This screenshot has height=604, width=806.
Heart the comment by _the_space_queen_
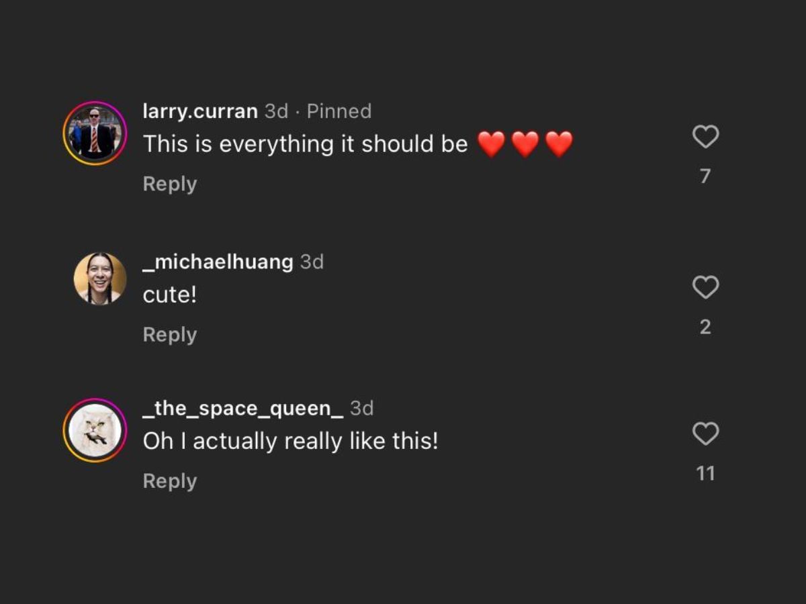[705, 434]
